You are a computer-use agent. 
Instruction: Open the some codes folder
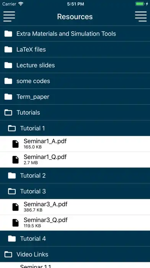[x=75, y=81]
